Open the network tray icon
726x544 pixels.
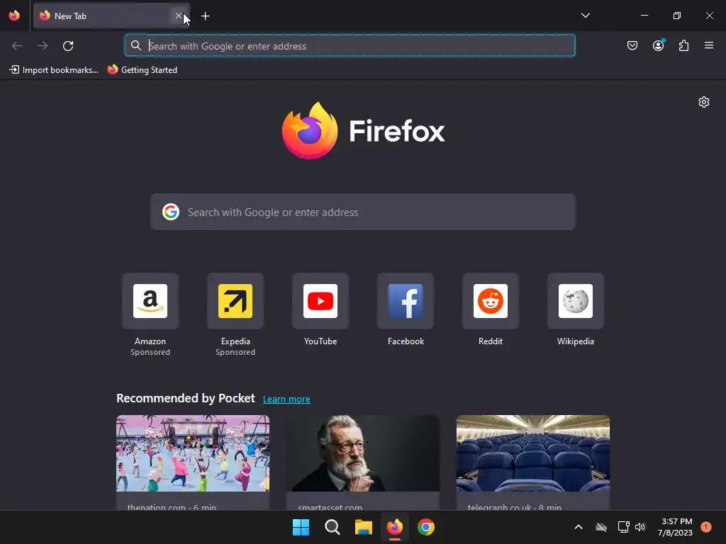(x=623, y=527)
